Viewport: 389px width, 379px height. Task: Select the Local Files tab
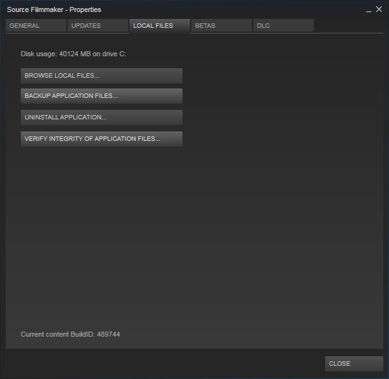pyautogui.click(x=160, y=26)
